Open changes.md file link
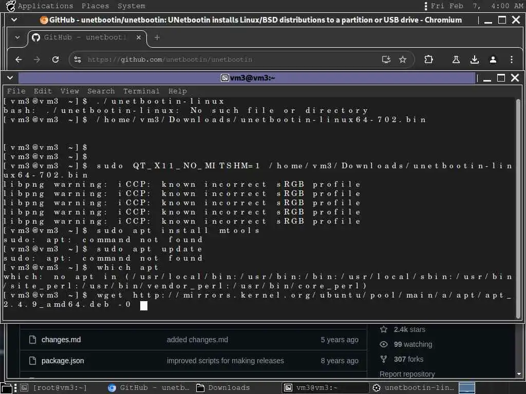The image size is (526, 394). pos(61,340)
